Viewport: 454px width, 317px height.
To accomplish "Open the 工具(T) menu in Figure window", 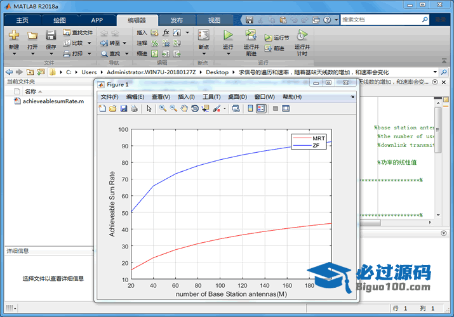I will pyautogui.click(x=211, y=97).
